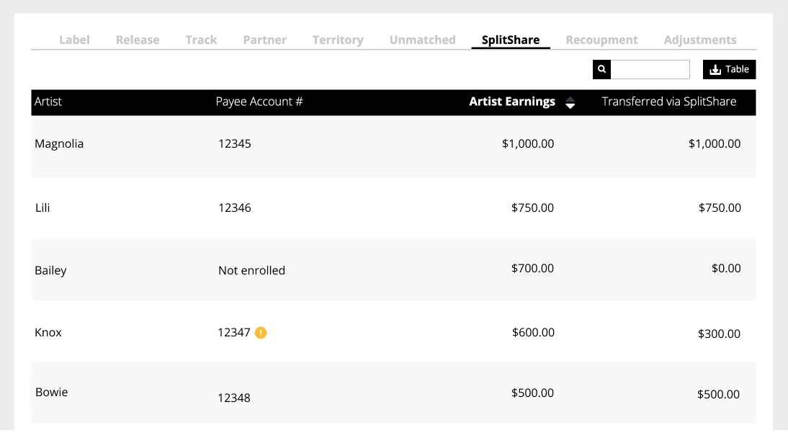Switch to the Recoupment tab
The height and width of the screenshot is (443, 788).
tap(601, 40)
